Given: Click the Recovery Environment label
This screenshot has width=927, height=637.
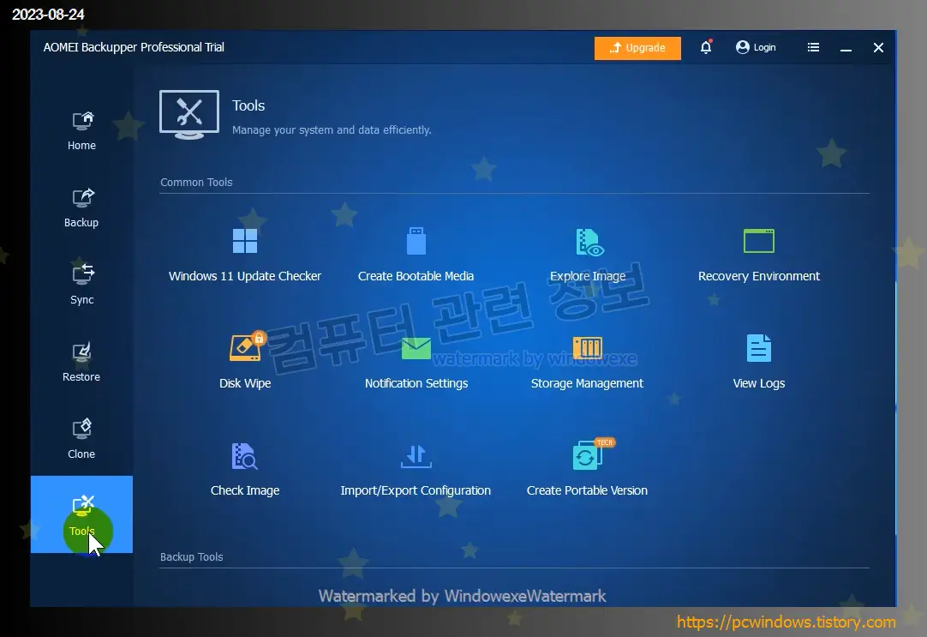Looking at the screenshot, I should point(759,276).
